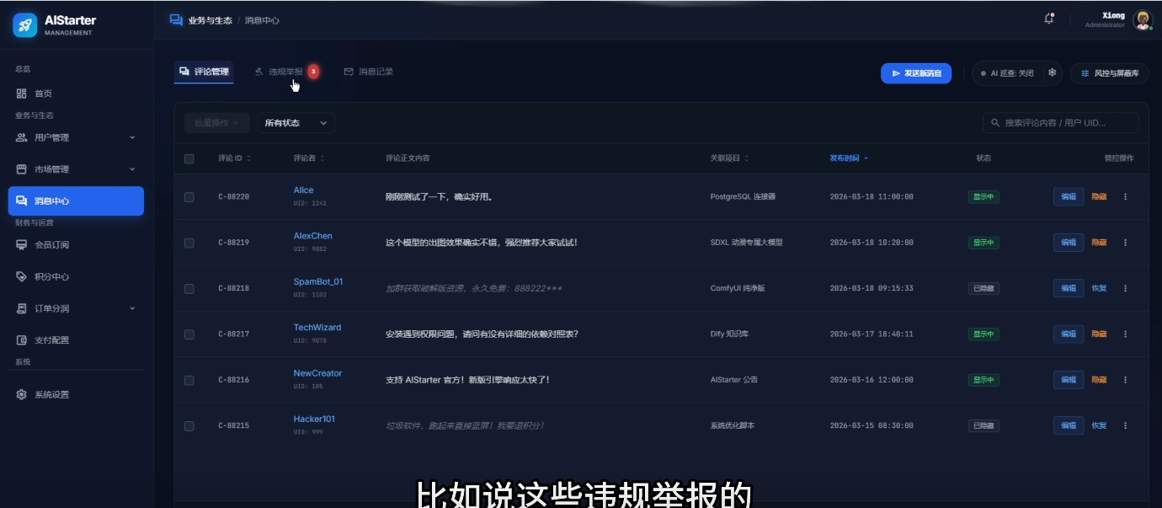Click 业务与生态 in the breadcrumb
Screen dimensions: 1162x508
211,20
